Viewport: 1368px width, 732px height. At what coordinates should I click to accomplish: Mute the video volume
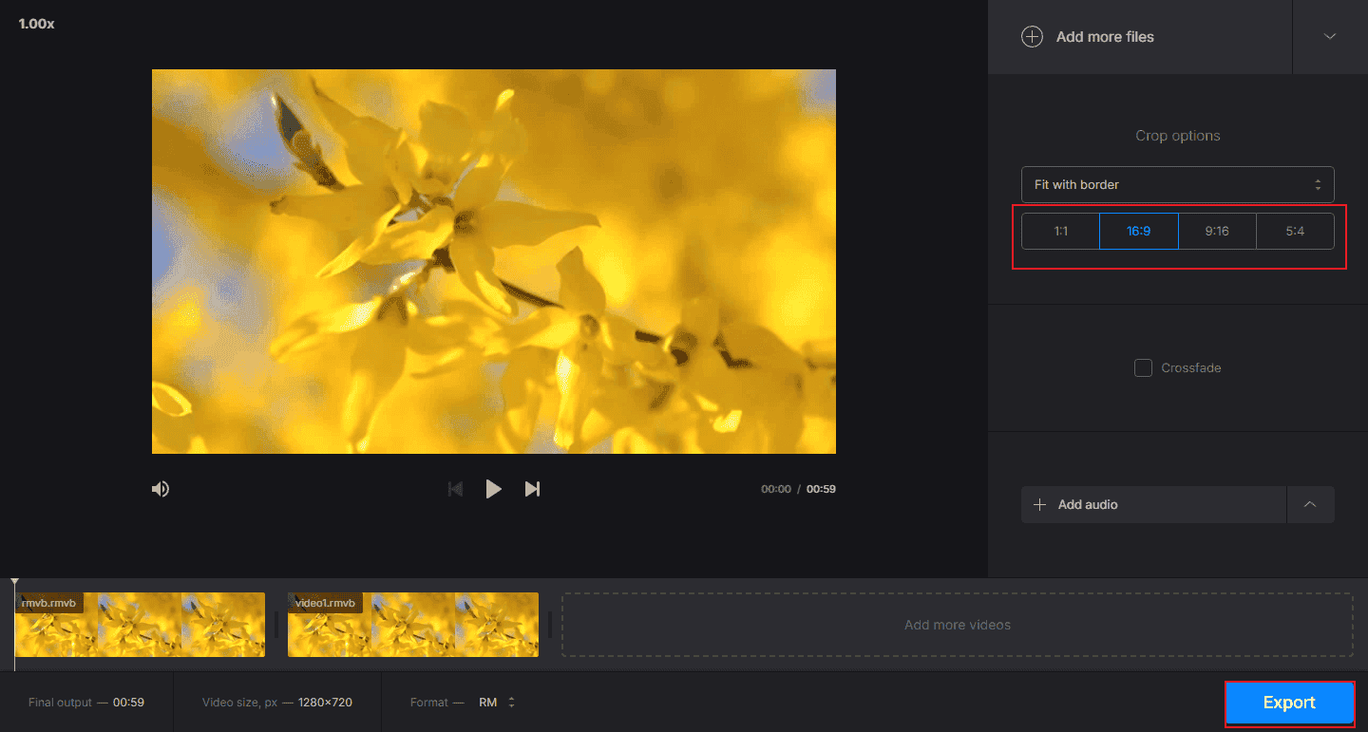[x=161, y=488]
